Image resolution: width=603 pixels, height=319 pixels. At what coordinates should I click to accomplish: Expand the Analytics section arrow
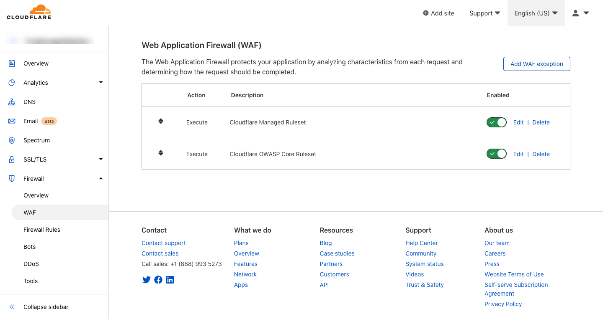coord(101,82)
